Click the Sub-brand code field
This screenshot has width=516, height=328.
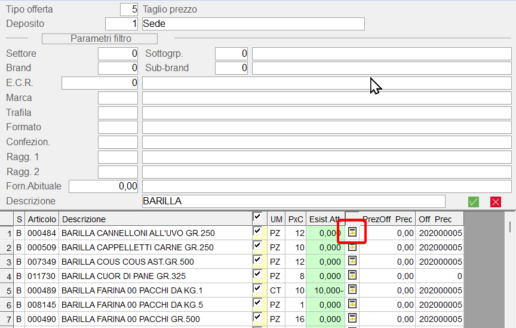(x=231, y=68)
